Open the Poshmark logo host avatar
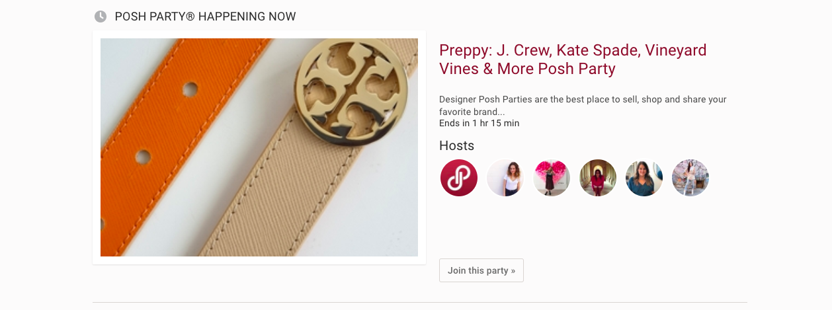This screenshot has height=310, width=832. [459, 178]
